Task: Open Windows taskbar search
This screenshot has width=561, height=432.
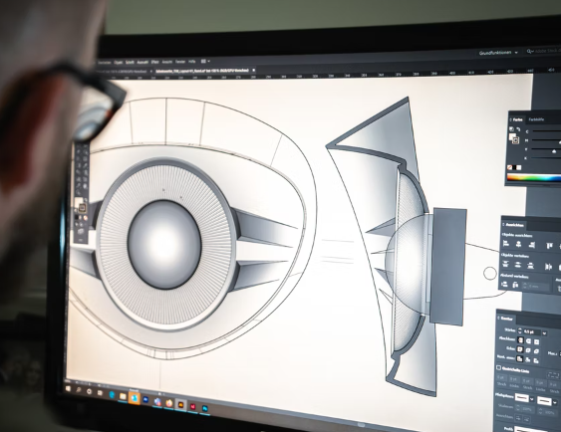Action: (x=79, y=390)
